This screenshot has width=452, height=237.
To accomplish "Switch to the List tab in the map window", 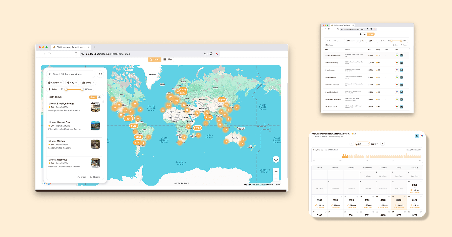I will pos(168,59).
